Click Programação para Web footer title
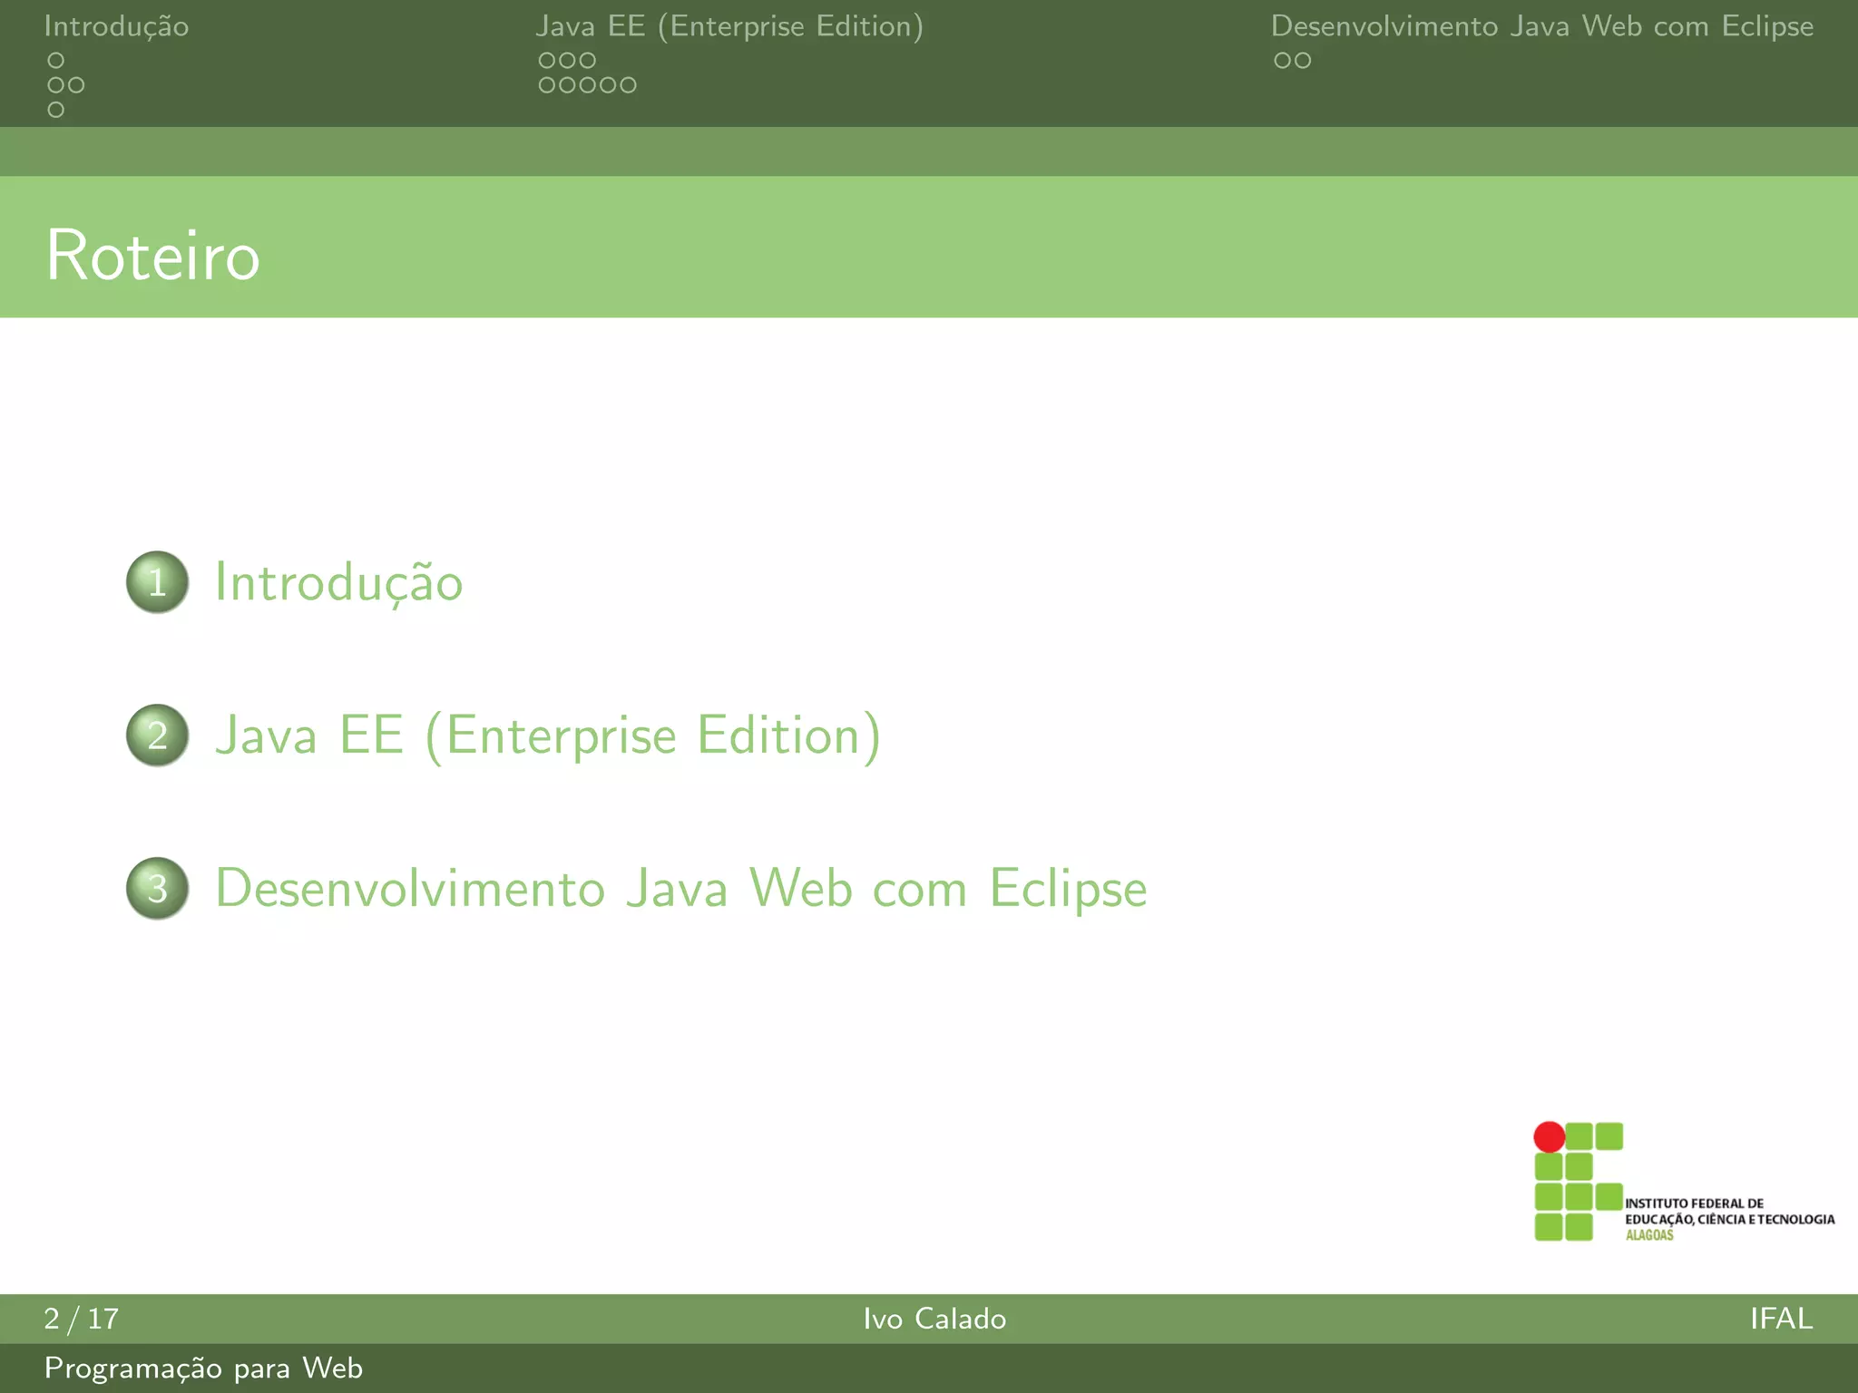 click(x=203, y=1368)
